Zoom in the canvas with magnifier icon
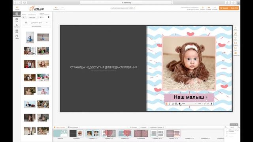The height and width of the screenshot is (142, 253). 239,127
